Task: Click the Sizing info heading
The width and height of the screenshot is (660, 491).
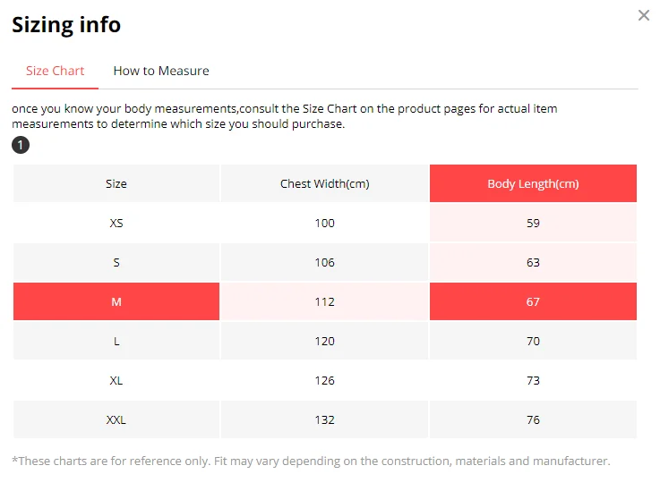Action: 66,24
